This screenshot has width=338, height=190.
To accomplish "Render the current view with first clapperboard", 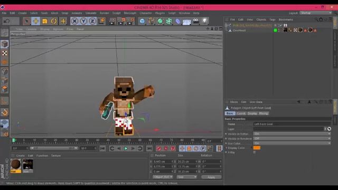I will (112, 21).
